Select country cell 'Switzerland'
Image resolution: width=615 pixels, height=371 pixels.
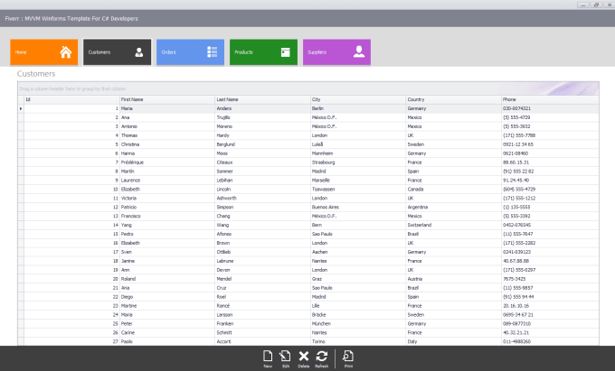[x=454, y=225]
